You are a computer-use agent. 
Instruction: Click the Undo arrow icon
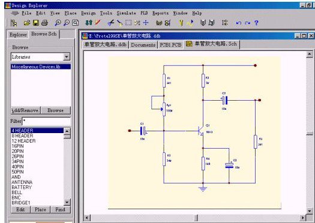238,23
